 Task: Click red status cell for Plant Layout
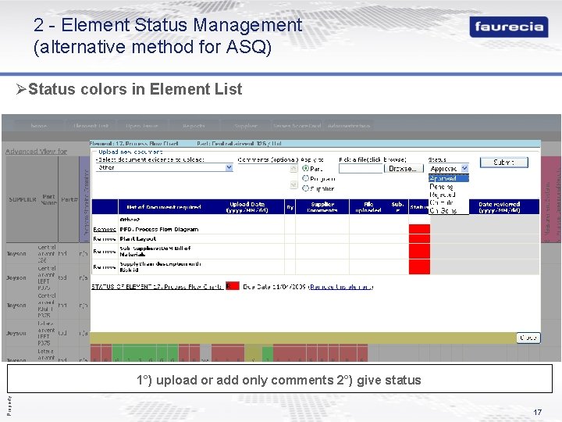pyautogui.click(x=419, y=238)
